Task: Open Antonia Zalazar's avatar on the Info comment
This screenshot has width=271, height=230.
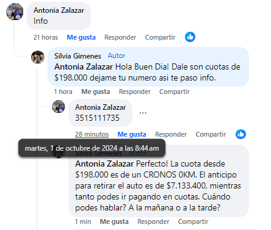Action: pos(15,12)
